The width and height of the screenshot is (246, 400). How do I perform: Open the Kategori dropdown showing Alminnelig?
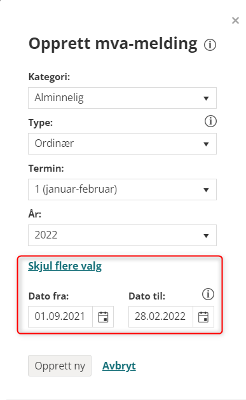coord(122,98)
